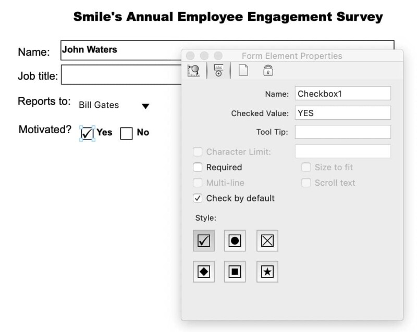Uncheck the Check by default option
Viewport: 417px width, 332px height.
pos(198,198)
